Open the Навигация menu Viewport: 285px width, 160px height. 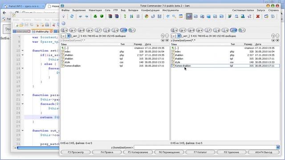coord(95,10)
